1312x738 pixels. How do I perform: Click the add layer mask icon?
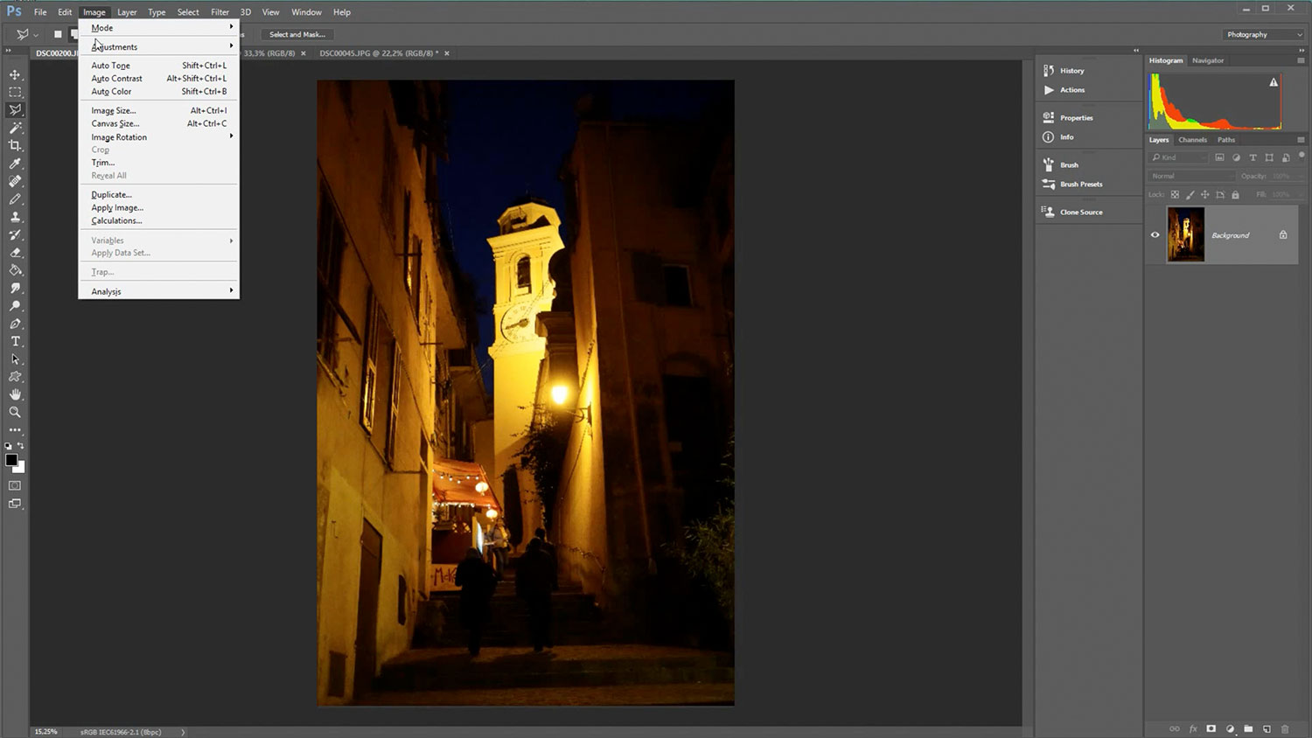click(1211, 728)
